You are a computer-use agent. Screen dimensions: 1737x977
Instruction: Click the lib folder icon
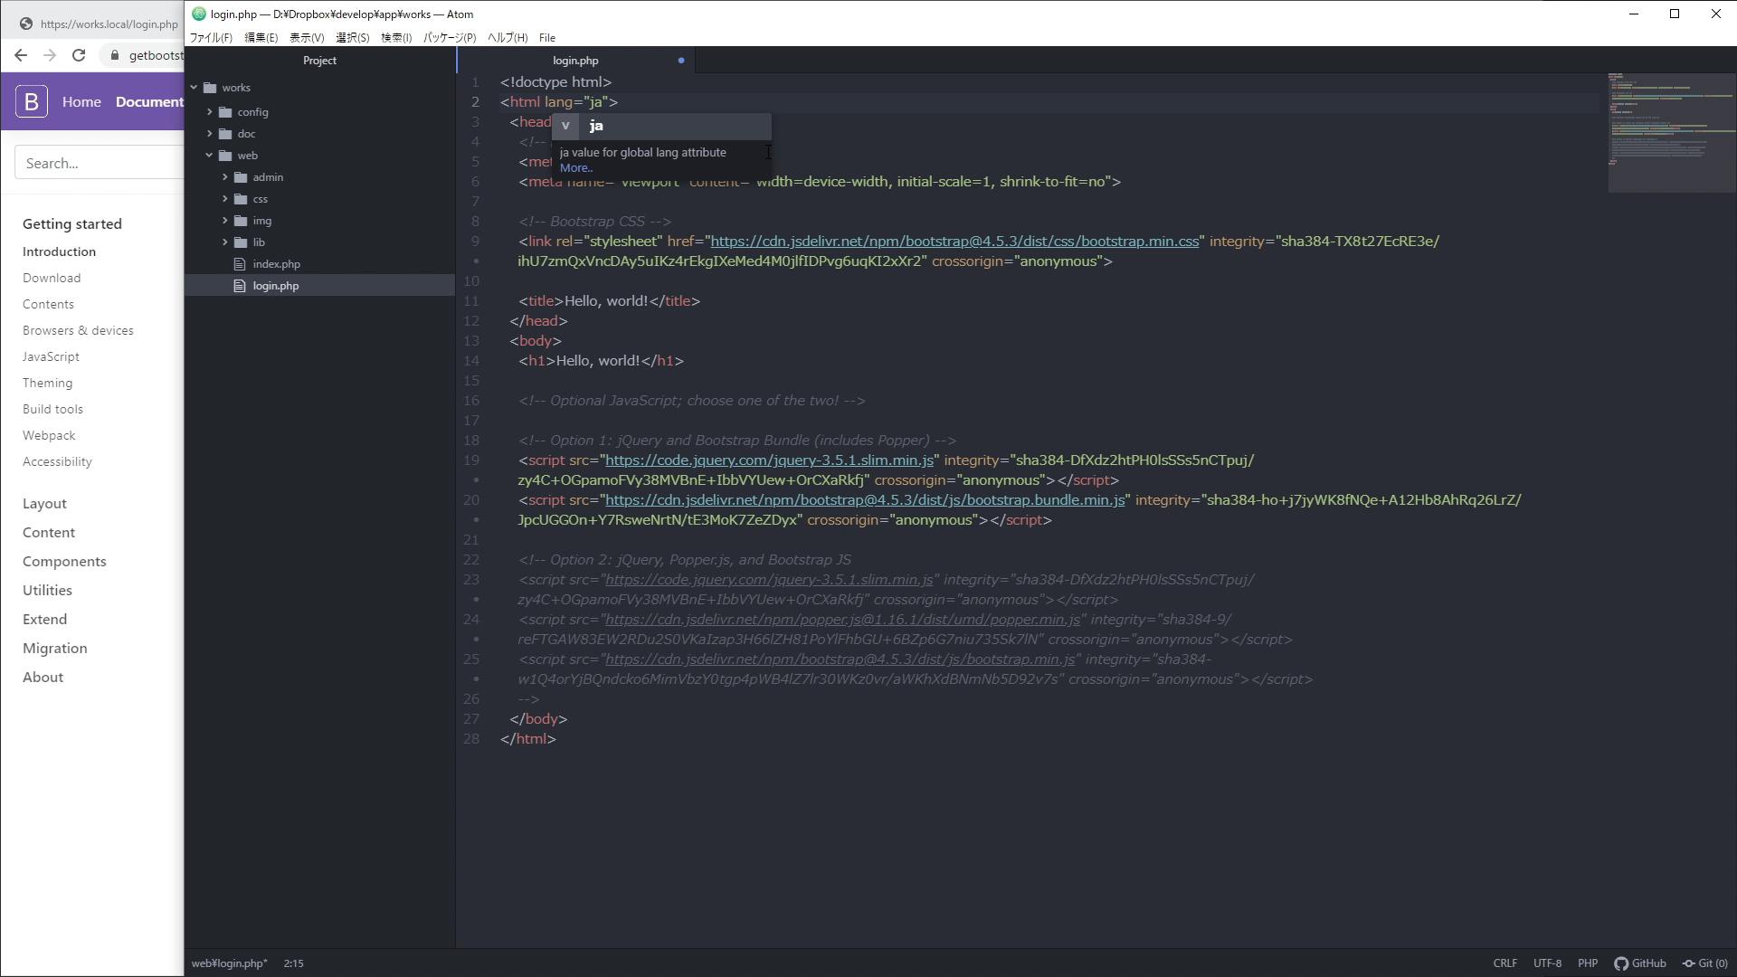click(241, 242)
